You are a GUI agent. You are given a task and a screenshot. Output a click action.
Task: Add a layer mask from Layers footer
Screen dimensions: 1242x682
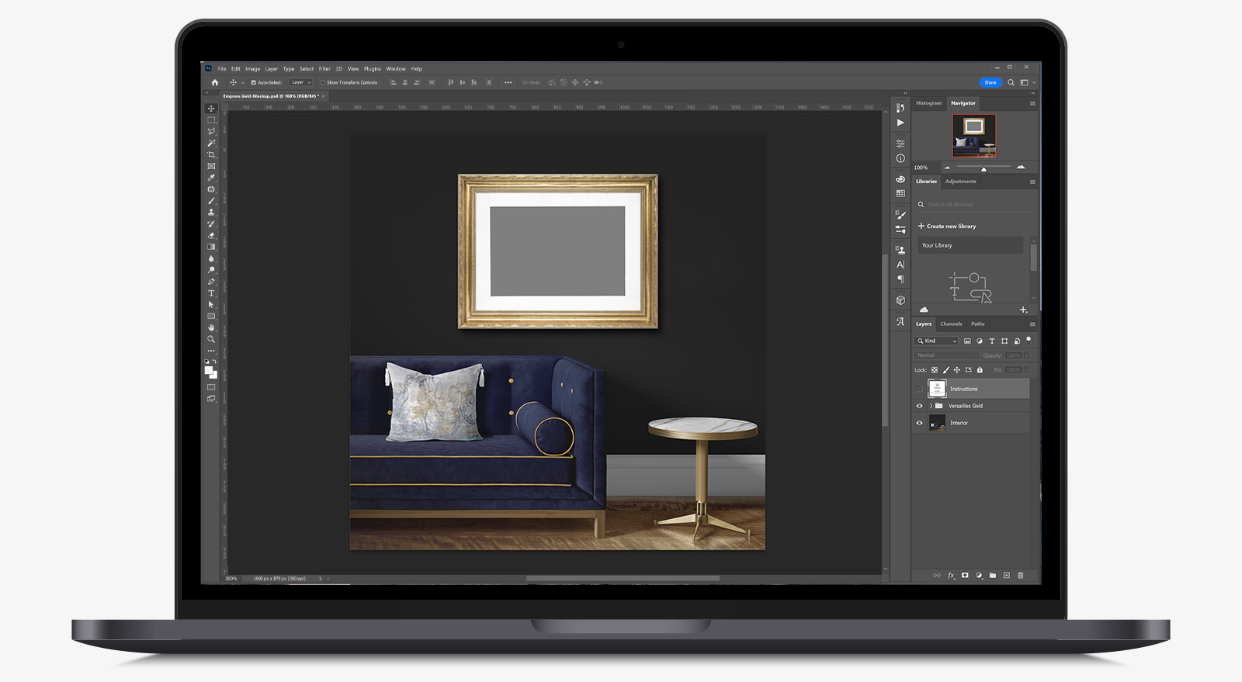pos(965,576)
